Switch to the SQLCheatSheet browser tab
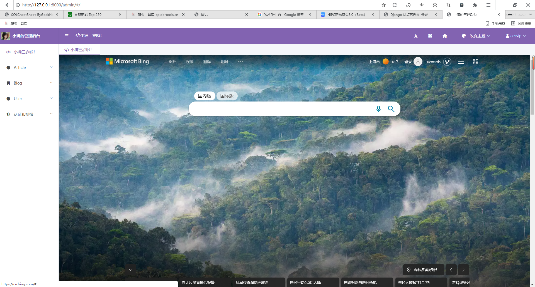535x287 pixels. coord(31,14)
